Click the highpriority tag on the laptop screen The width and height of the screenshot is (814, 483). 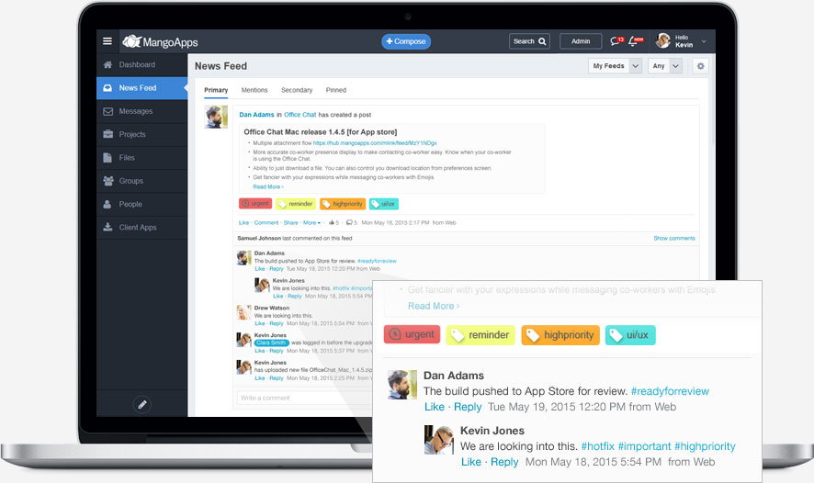point(343,204)
